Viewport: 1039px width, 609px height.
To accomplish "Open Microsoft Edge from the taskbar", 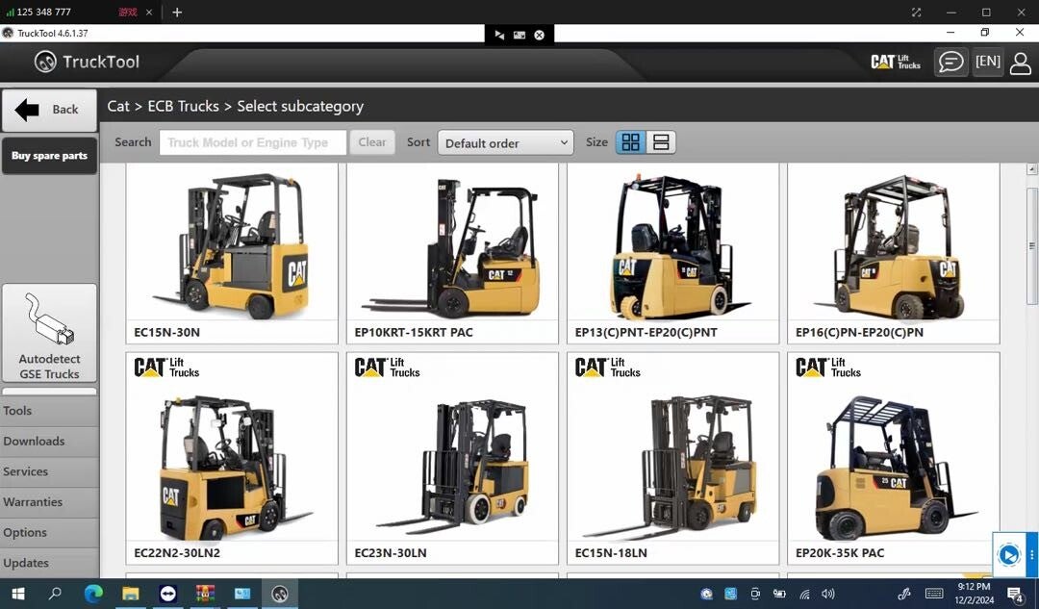I will (x=93, y=594).
